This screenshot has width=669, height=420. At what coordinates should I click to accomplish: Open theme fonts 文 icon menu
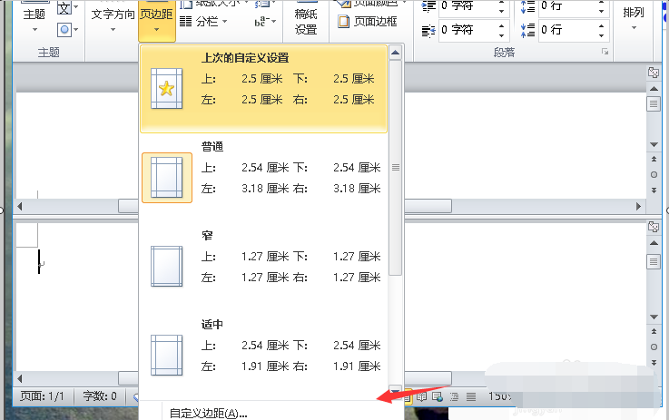pos(68,7)
